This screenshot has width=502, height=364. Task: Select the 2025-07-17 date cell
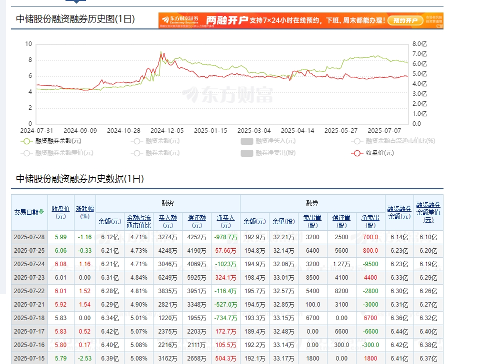[x=29, y=332]
